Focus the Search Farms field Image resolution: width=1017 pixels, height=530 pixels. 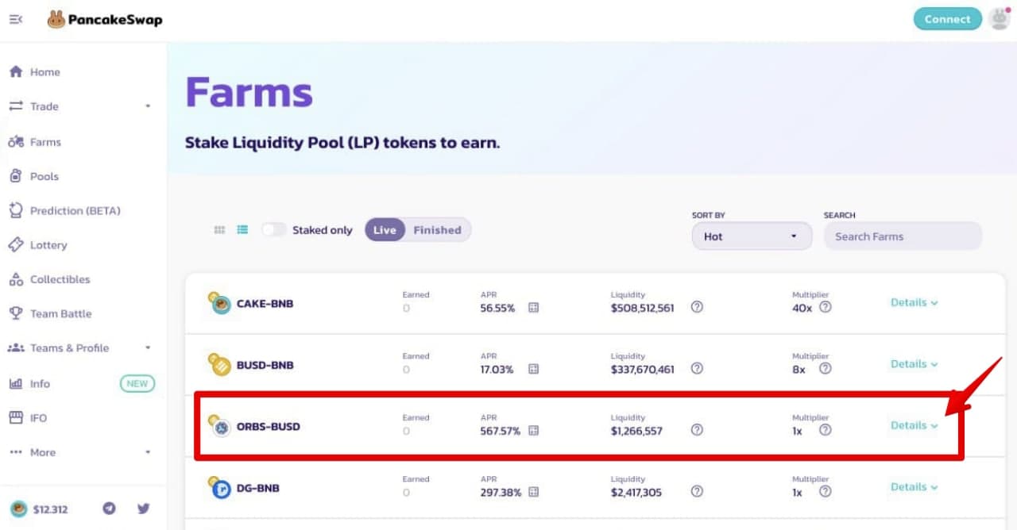click(903, 236)
